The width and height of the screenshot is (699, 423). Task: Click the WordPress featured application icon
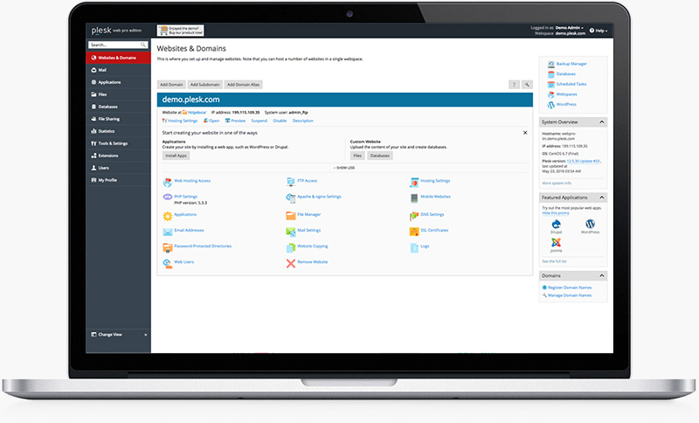coord(591,224)
